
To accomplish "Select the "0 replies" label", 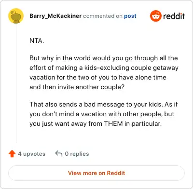I will (77, 154).
